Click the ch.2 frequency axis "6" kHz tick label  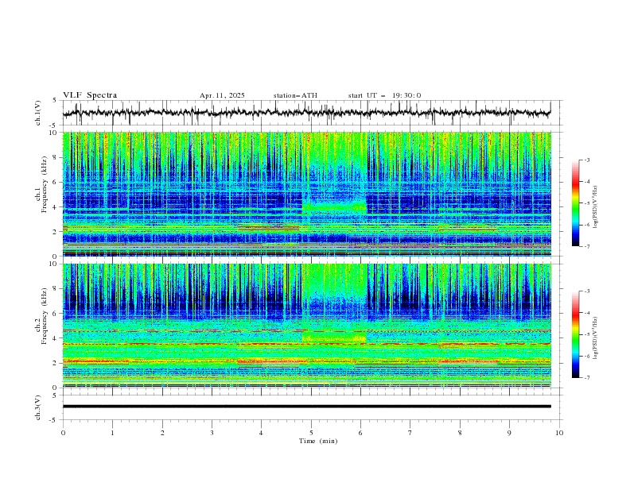click(56, 314)
